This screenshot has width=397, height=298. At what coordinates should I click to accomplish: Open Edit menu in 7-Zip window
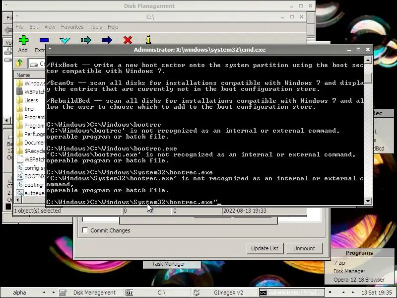click(34, 27)
